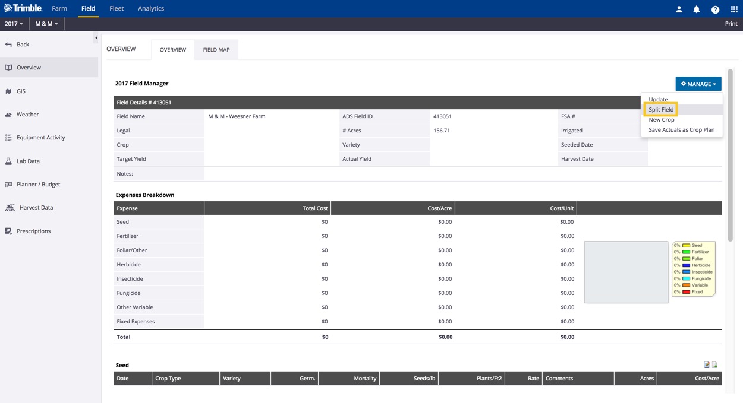This screenshot has height=403, width=743.
Task: Click the user account icon
Action: (679, 9)
